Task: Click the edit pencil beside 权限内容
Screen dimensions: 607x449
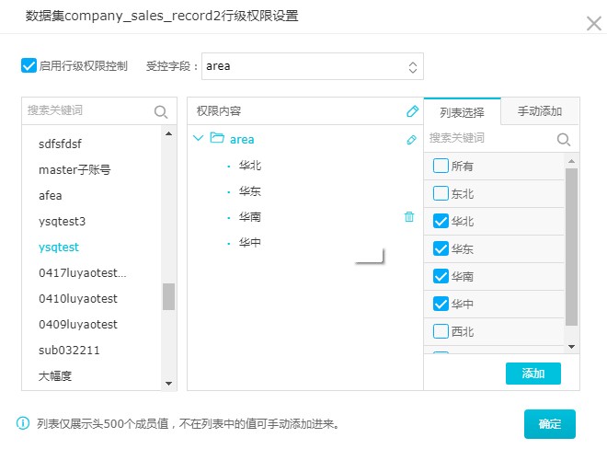Action: click(x=412, y=111)
